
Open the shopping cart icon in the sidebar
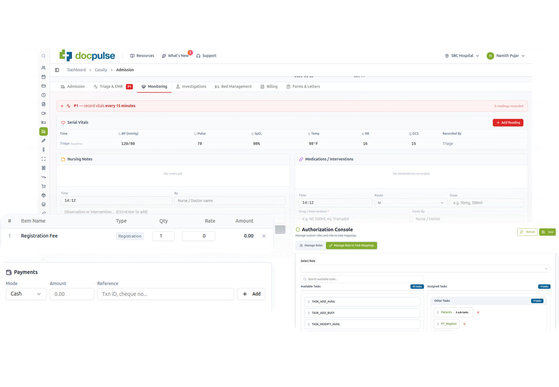[x=43, y=186]
